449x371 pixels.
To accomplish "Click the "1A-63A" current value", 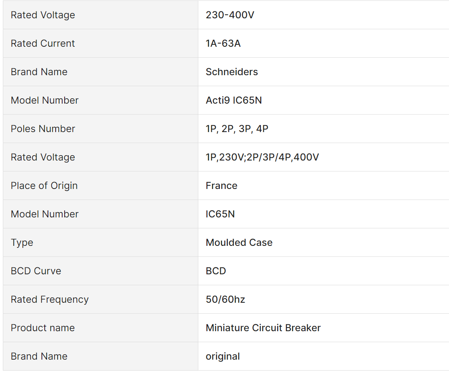I will coord(223,43).
